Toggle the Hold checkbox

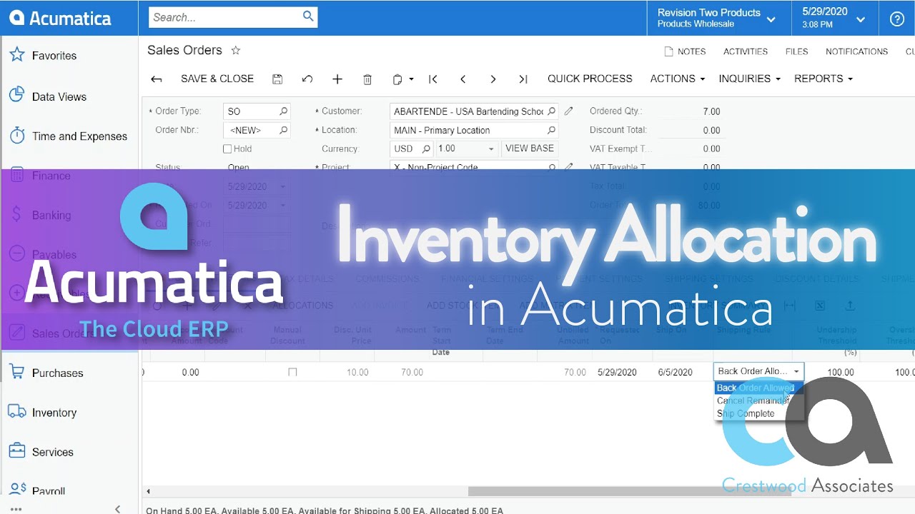tap(227, 149)
